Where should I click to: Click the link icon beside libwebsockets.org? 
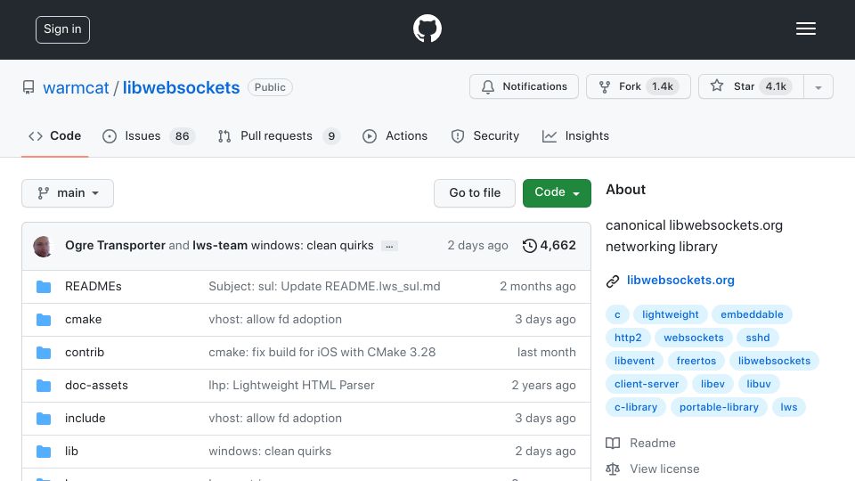[613, 281]
